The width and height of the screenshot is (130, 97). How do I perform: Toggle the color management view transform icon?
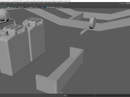point(47,7)
